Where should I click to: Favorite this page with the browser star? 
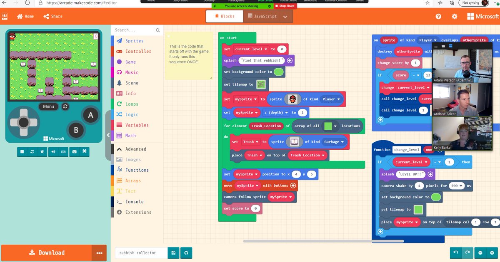[428, 3]
